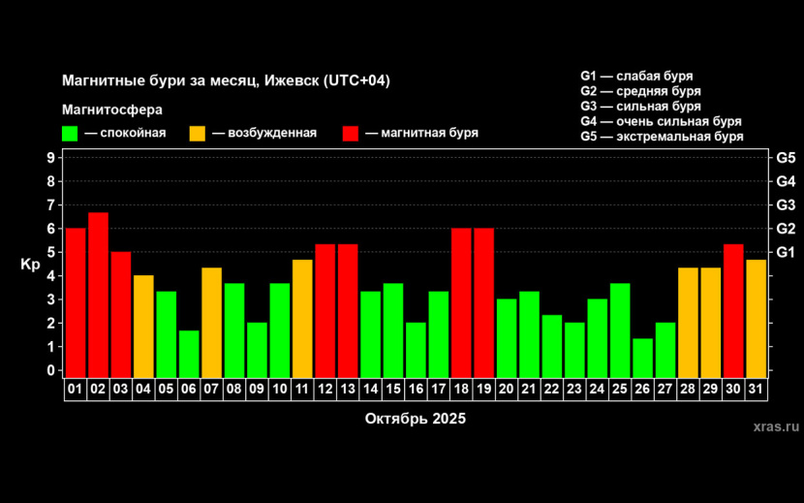
Task: Click the red bar for day 30
Action: (x=733, y=309)
